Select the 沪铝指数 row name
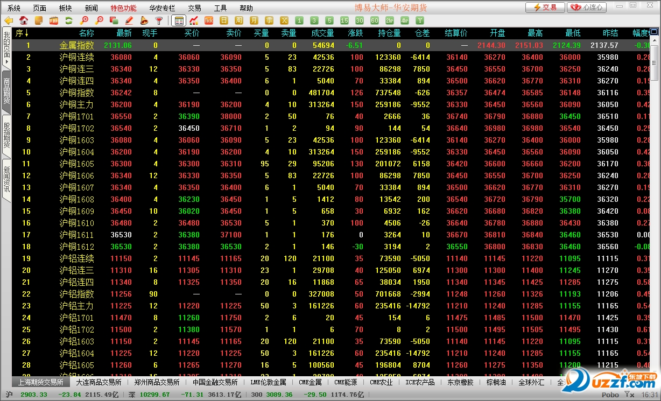The width and height of the screenshot is (661, 401). [76, 294]
